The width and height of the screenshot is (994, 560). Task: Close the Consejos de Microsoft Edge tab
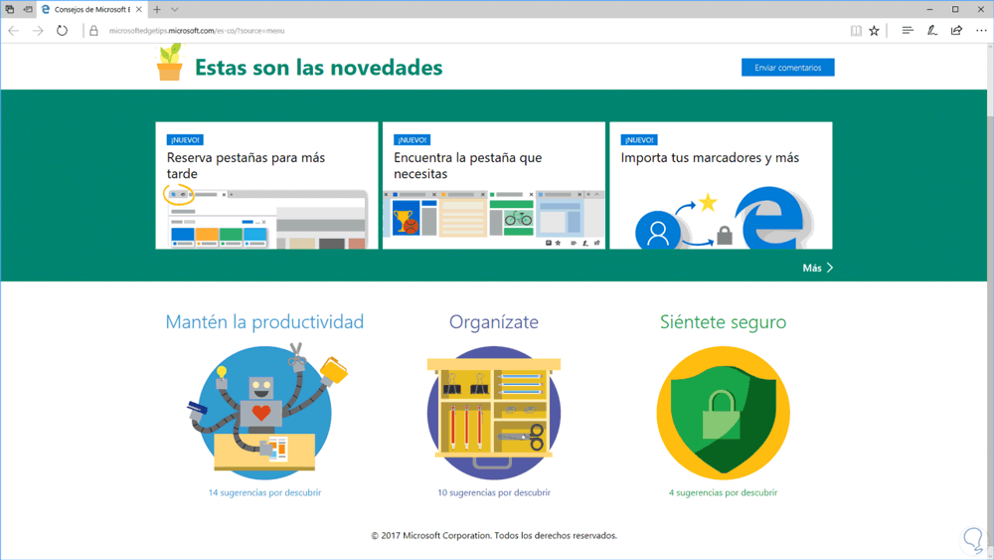coord(139,10)
